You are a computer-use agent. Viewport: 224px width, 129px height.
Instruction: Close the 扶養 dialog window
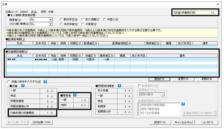coord(218,5)
